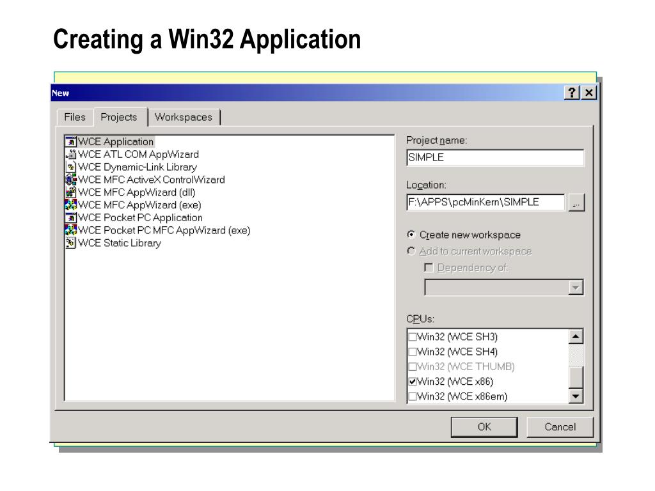Click the WCE MFC ActiveX ControlWizard icon
This screenshot has height=491, width=655.
click(x=71, y=180)
